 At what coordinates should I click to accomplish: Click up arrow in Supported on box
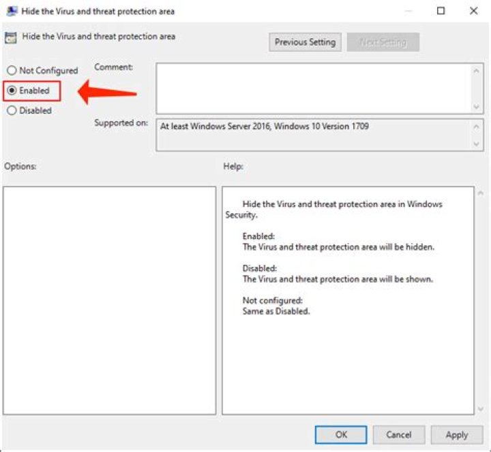click(477, 127)
